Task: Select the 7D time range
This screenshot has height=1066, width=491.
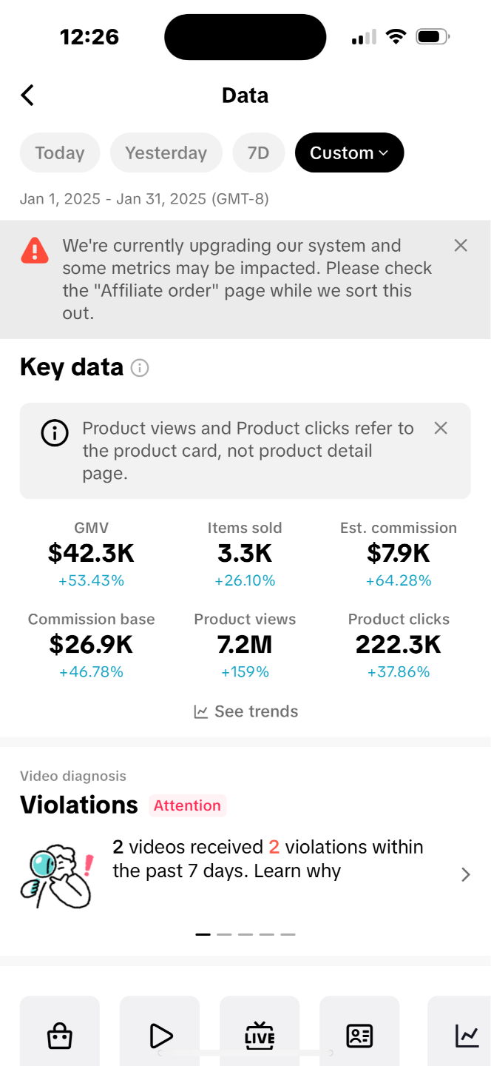Action: 258,152
